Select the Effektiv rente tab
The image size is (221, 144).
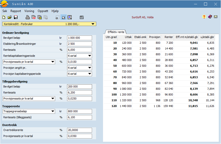[116, 32]
